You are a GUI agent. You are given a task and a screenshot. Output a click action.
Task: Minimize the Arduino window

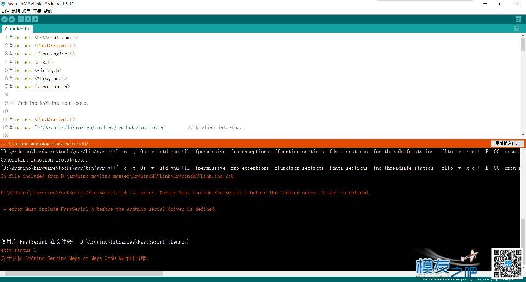point(485,4)
